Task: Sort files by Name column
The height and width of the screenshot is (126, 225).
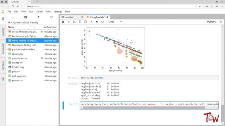Action: point(20,27)
